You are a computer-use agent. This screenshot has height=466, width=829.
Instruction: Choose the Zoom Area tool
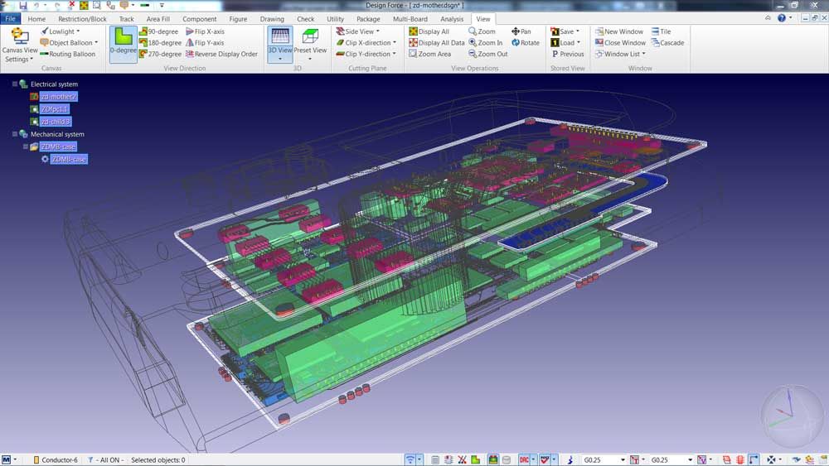click(429, 54)
